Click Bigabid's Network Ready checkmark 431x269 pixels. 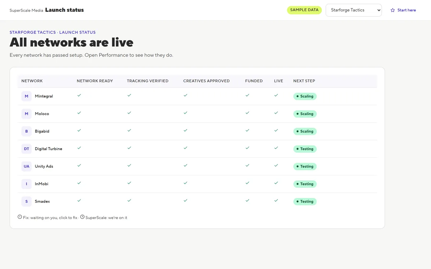(79, 131)
